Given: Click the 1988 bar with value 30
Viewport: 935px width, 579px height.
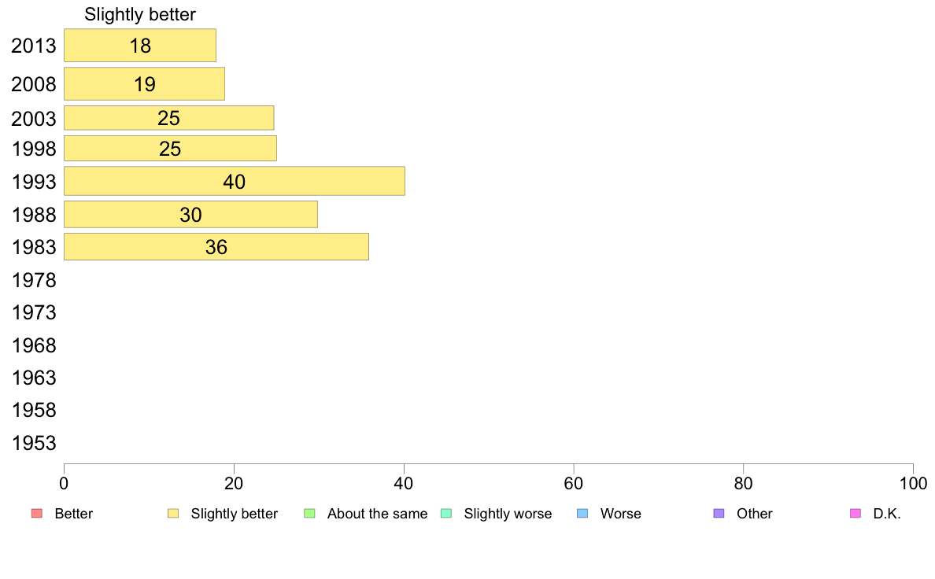Looking at the screenshot, I should click(x=190, y=215).
